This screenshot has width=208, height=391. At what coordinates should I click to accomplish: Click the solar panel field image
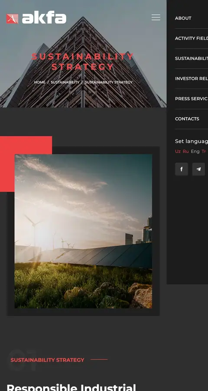83,231
